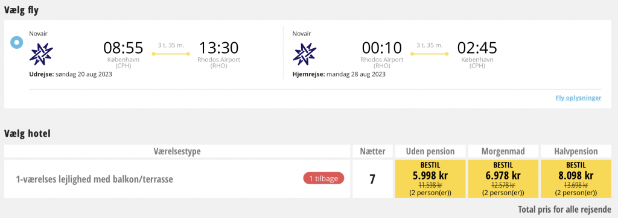The width and height of the screenshot is (618, 218).
Task: Click the Nætter column header
Action: coord(372,152)
